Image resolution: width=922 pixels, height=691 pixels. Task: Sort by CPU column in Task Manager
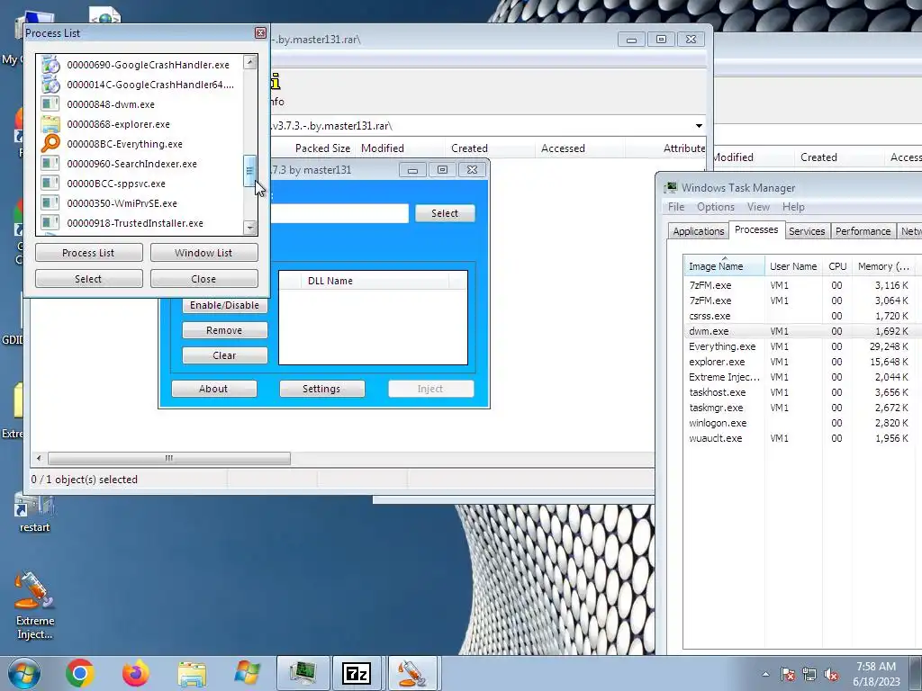click(x=837, y=266)
